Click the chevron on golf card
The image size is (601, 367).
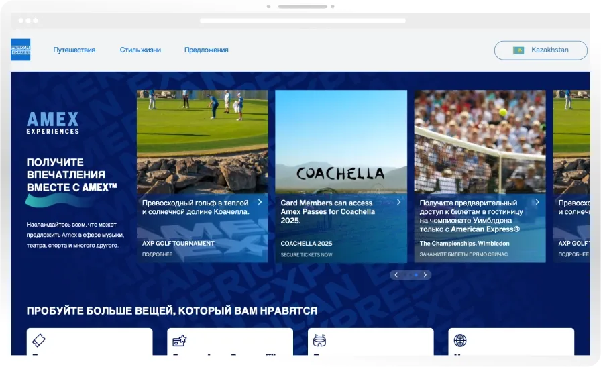[260, 202]
